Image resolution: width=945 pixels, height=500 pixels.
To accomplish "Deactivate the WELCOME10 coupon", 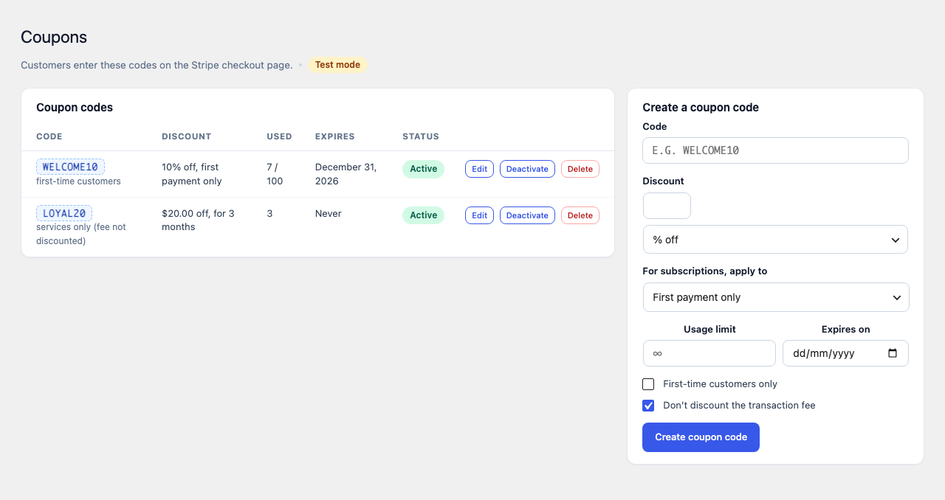I will [527, 169].
